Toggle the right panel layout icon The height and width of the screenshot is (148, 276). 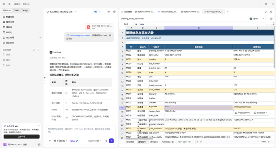click(271, 12)
